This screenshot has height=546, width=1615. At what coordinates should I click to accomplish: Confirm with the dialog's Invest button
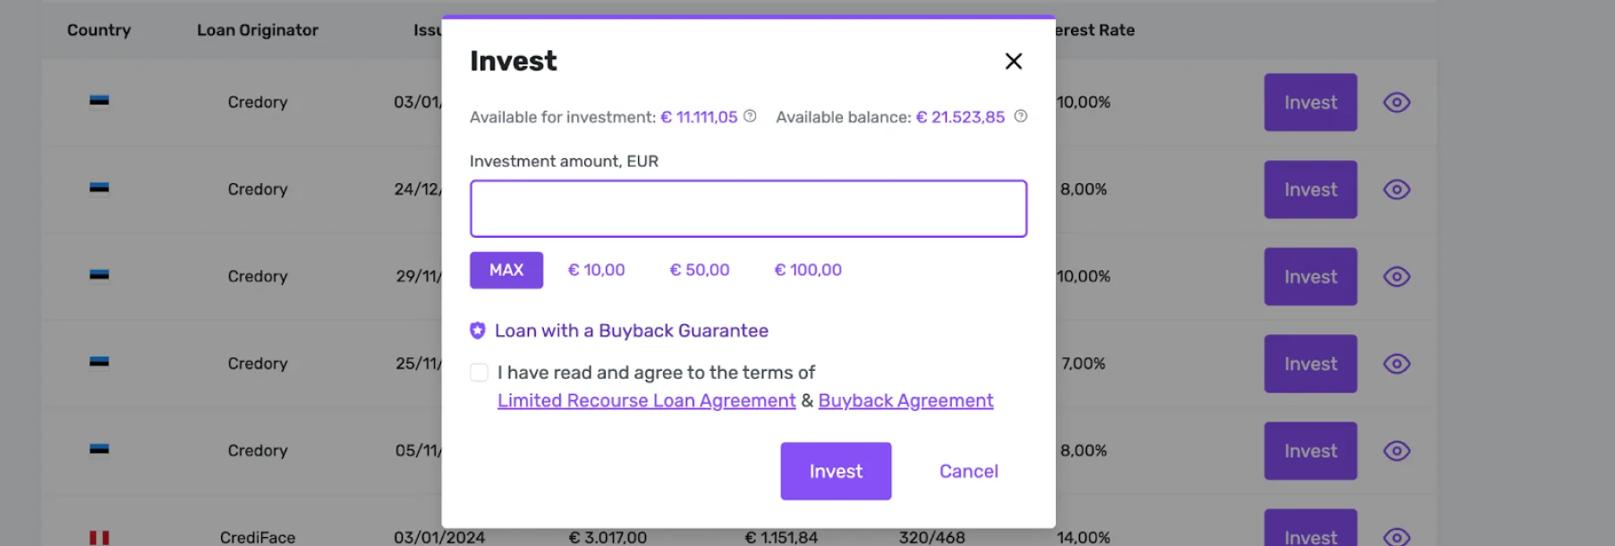(836, 471)
